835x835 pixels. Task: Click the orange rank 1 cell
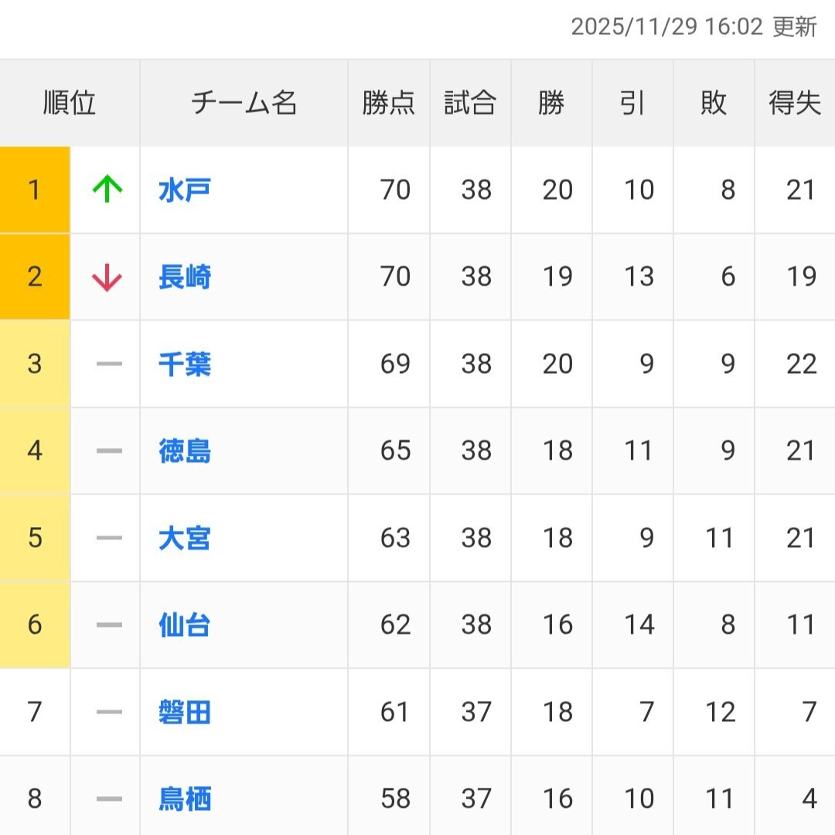pyautogui.click(x=35, y=190)
